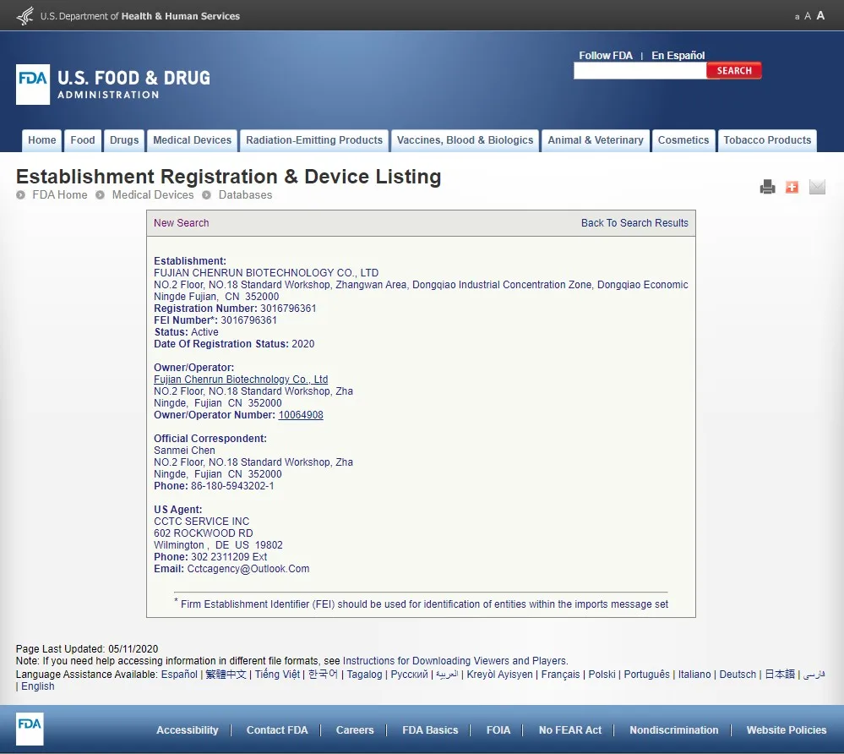This screenshot has height=754, width=844.
Task: Open Contact FDA footer link
Action: click(x=277, y=730)
